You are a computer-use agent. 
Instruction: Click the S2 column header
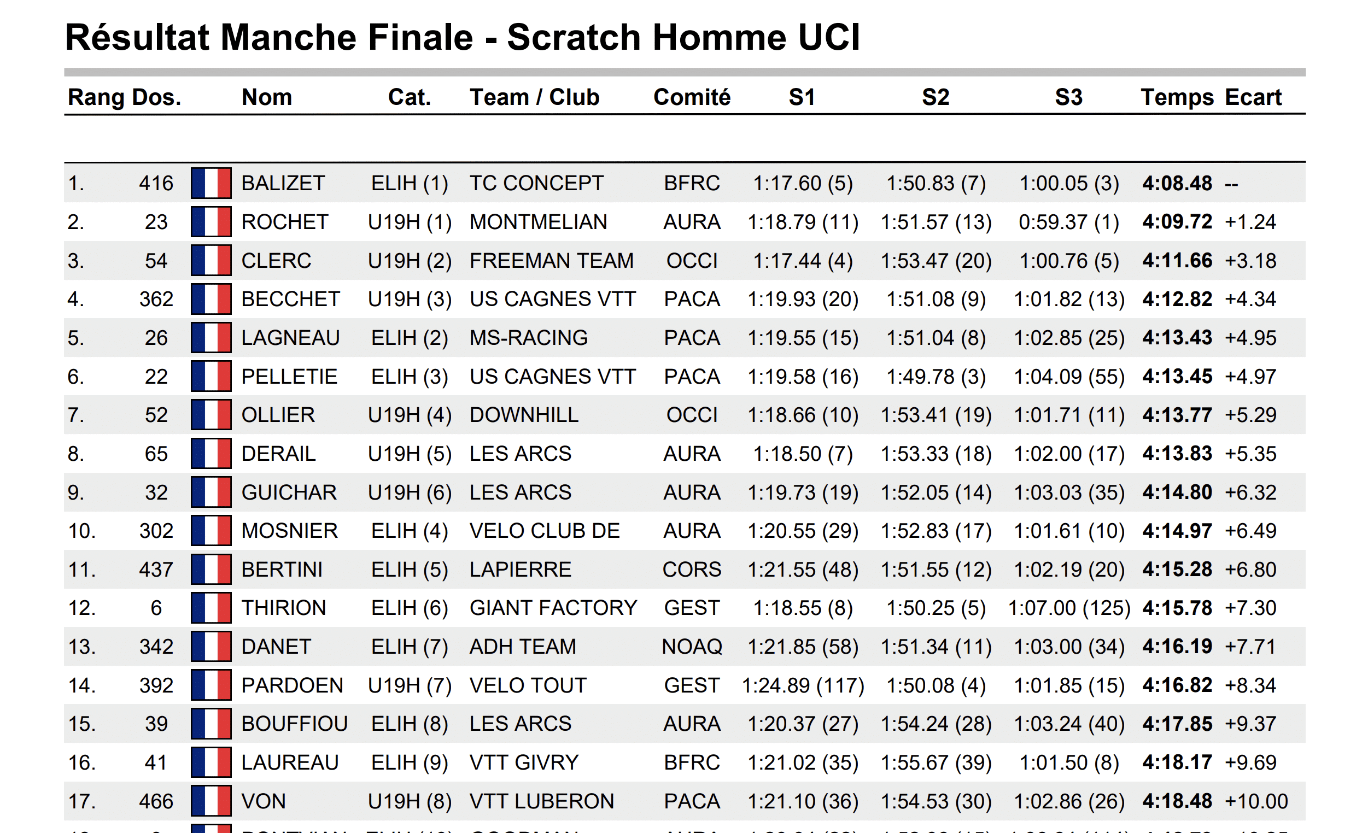[x=936, y=97]
